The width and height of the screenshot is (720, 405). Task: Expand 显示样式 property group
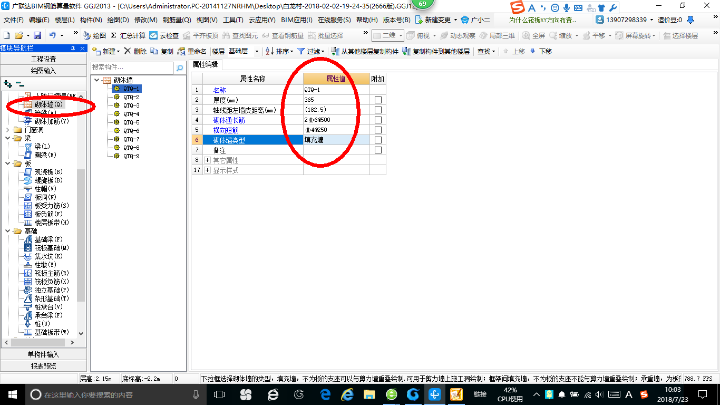click(207, 170)
